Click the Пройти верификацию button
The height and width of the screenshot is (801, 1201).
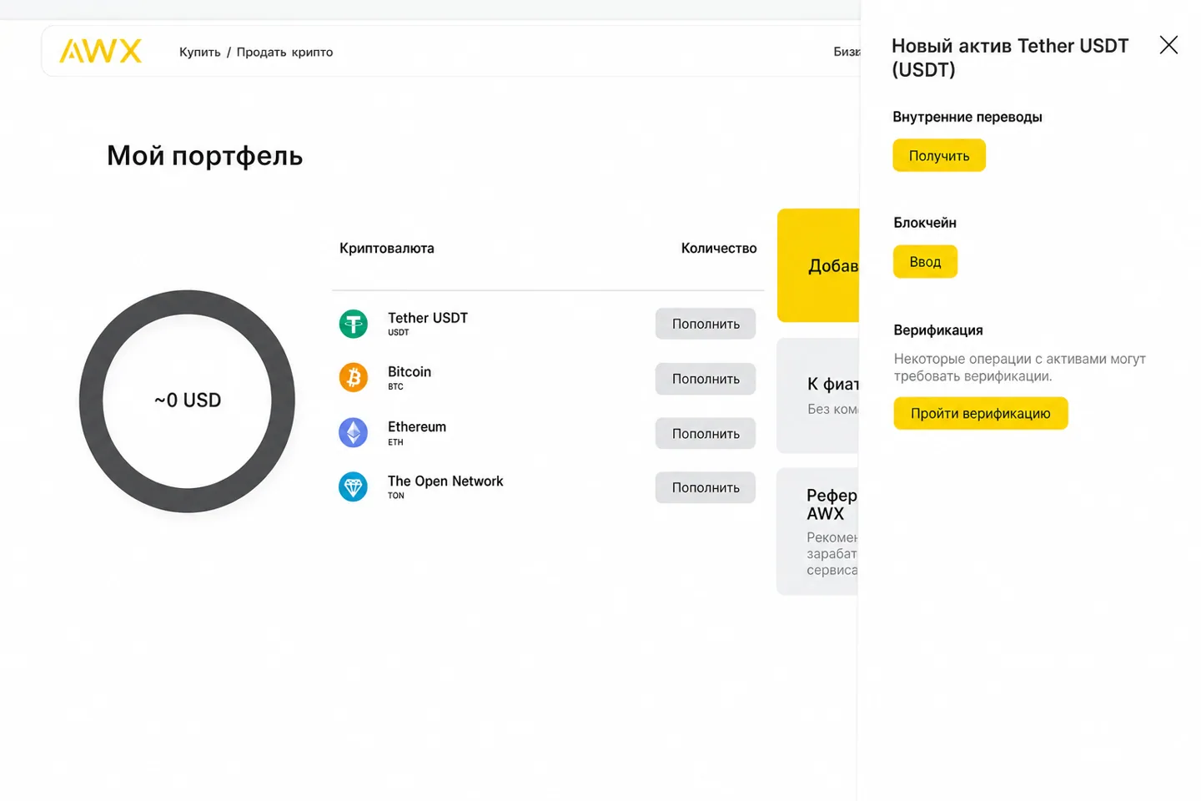(x=981, y=413)
